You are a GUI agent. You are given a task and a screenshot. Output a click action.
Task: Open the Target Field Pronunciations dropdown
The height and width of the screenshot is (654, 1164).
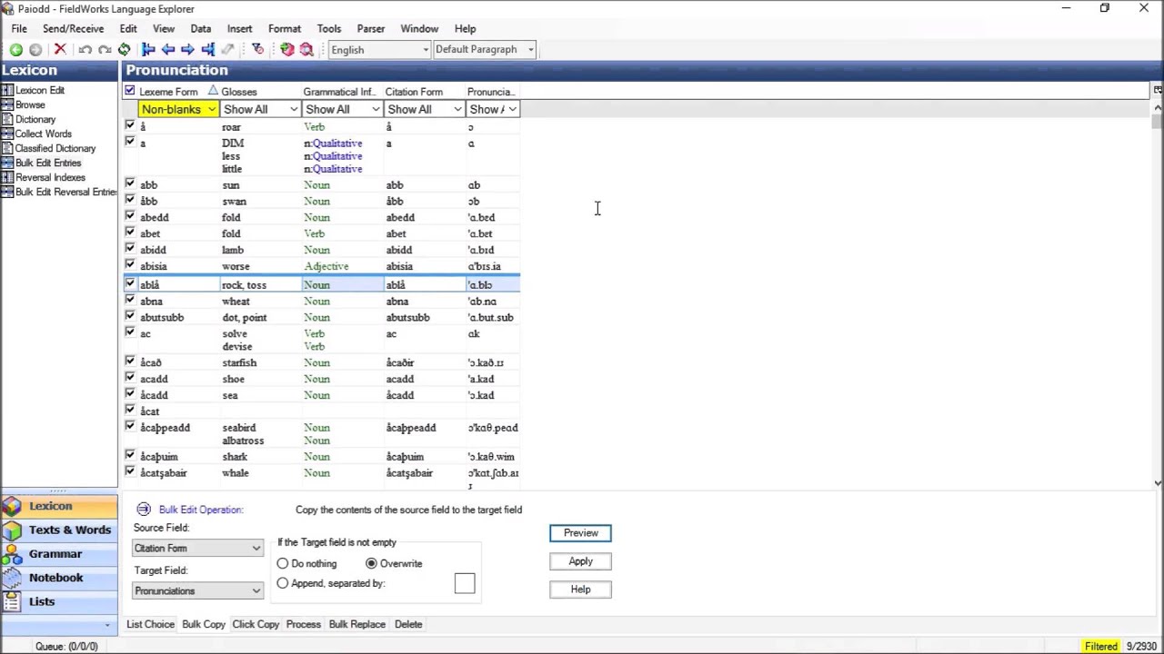197,591
